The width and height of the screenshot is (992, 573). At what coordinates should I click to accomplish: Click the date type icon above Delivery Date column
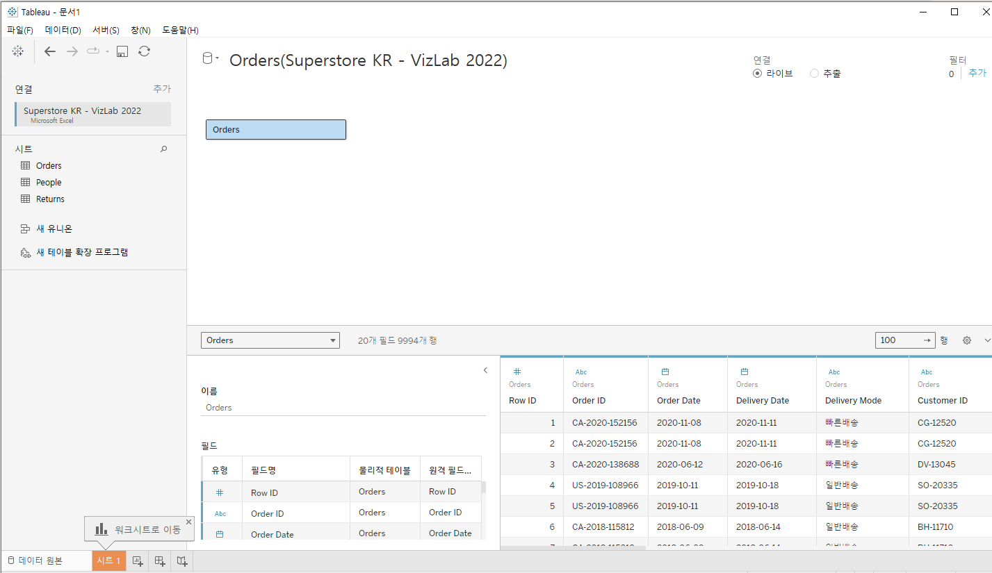(745, 372)
